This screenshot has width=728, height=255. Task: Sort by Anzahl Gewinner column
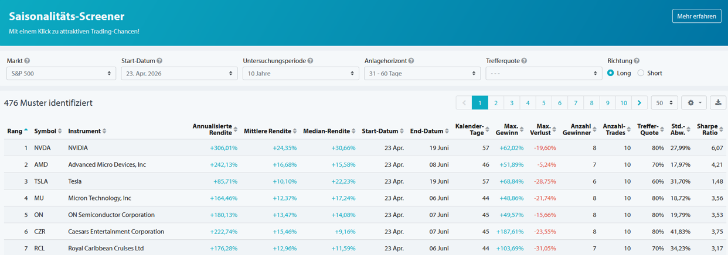(x=580, y=129)
